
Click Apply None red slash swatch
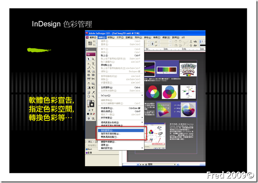click(x=94, y=114)
